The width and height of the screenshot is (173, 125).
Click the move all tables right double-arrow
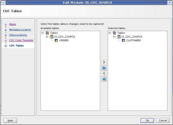104,68
